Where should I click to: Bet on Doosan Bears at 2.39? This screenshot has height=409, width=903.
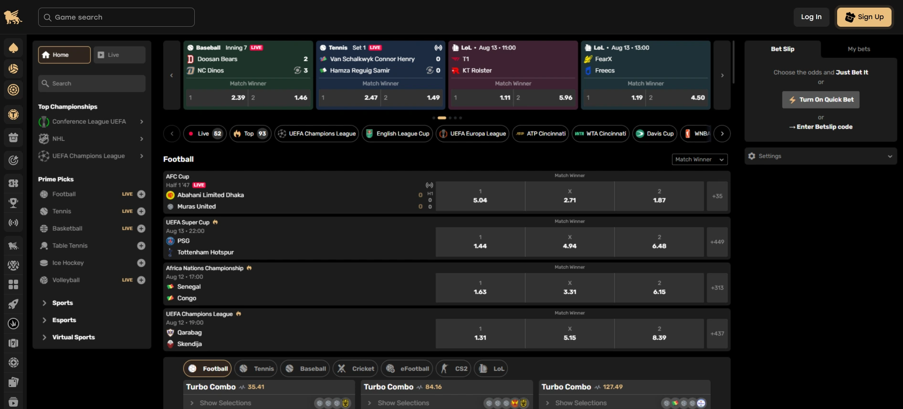217,98
